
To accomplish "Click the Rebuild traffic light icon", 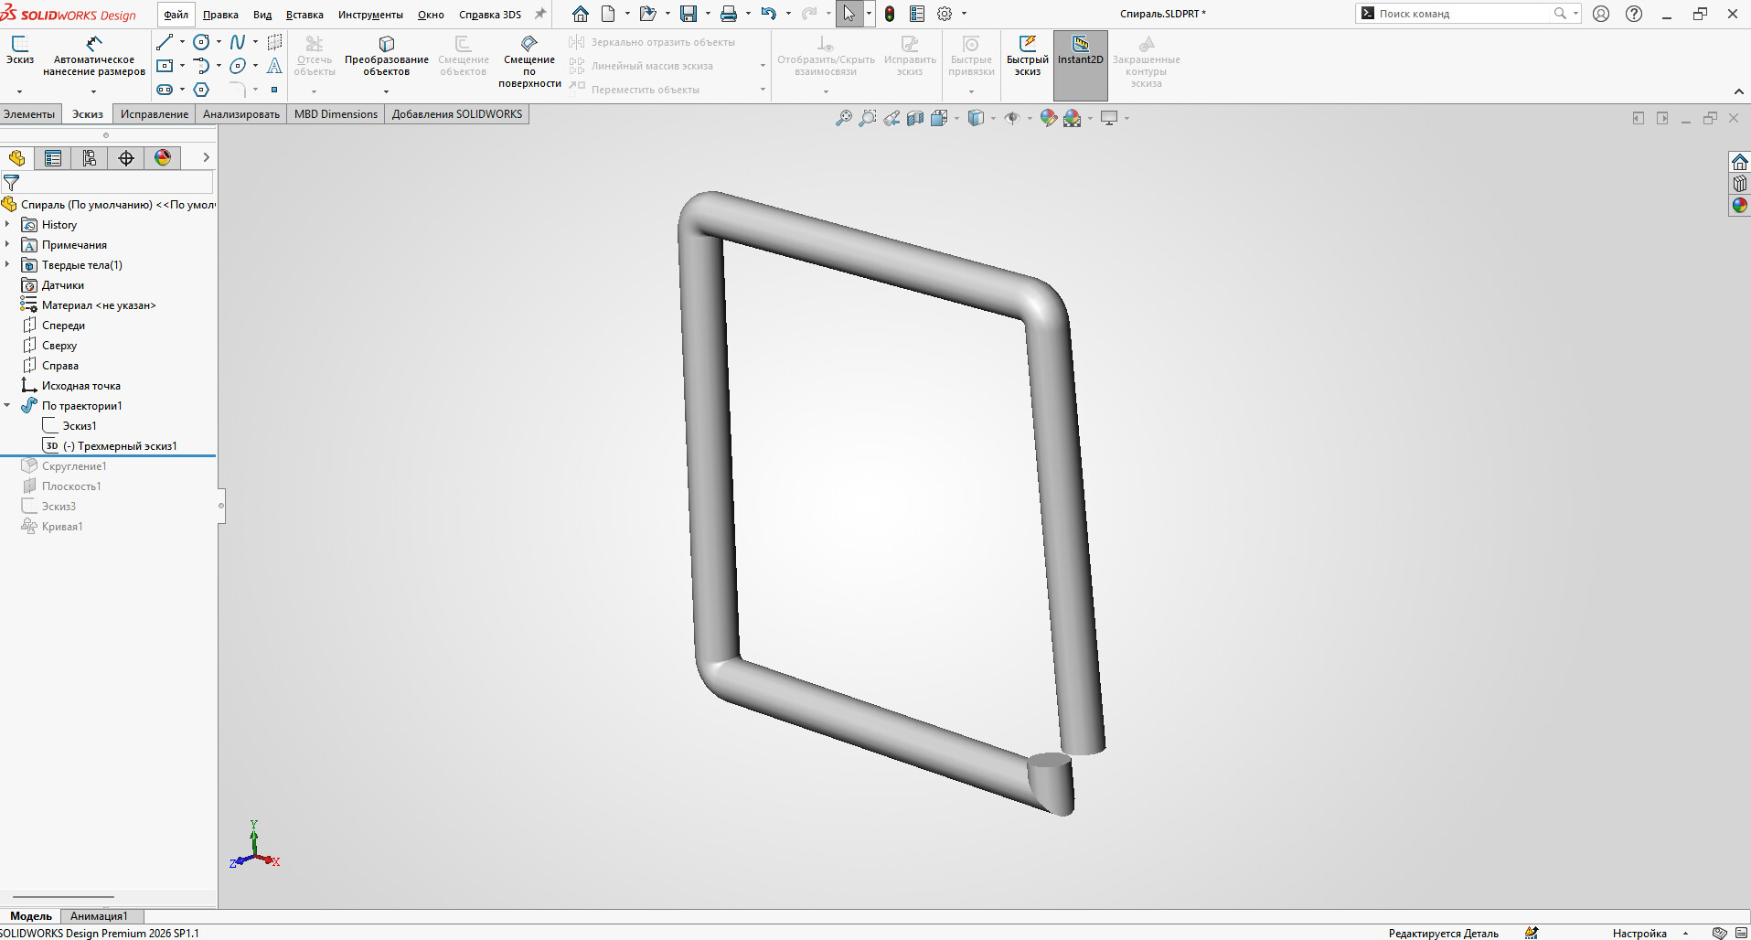I will 889,14.
